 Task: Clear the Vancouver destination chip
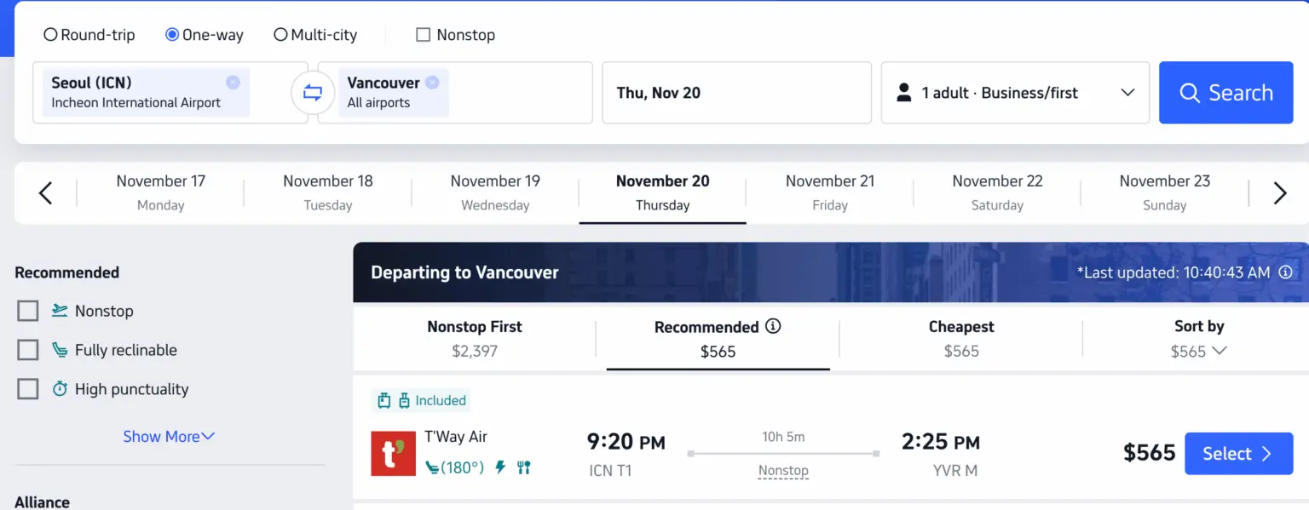coord(432,83)
